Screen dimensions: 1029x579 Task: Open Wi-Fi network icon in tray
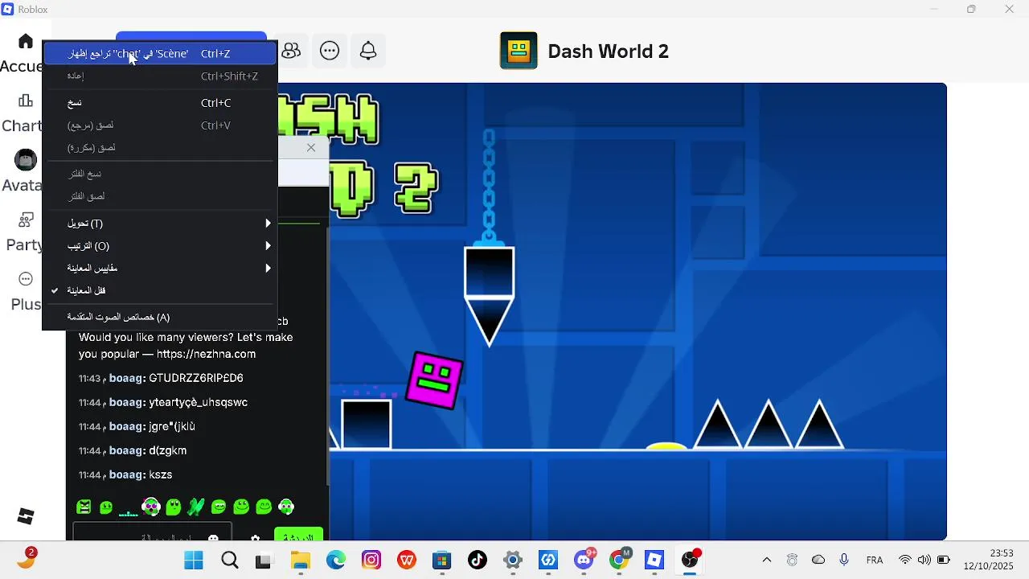[905, 560]
